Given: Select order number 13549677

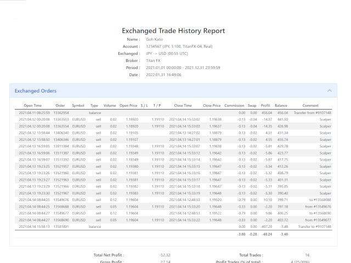Looking at the screenshot, I should point(61,213).
